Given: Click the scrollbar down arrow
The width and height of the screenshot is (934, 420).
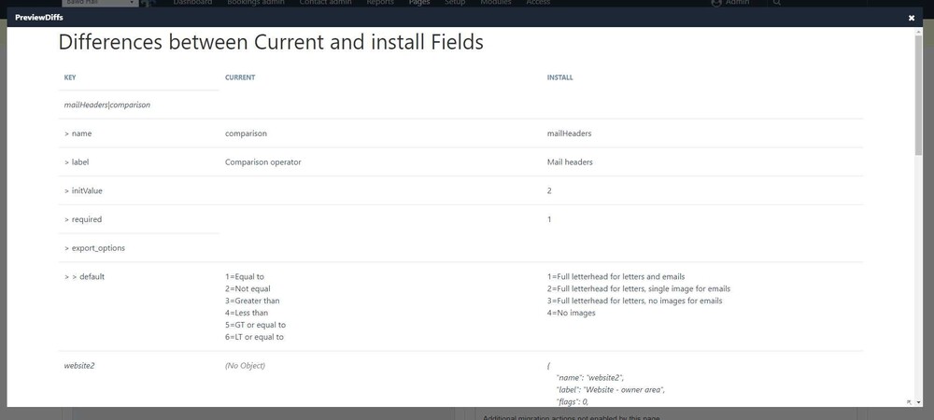Looking at the screenshot, I should click(x=918, y=401).
